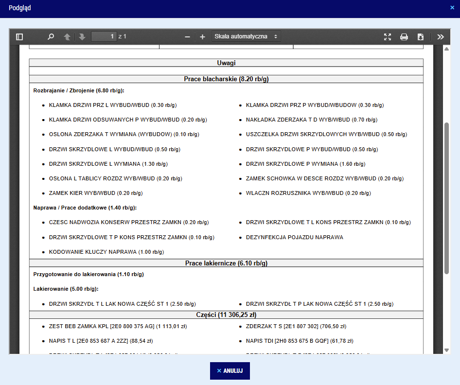Toggle the PDF sidebar panel

(19, 37)
